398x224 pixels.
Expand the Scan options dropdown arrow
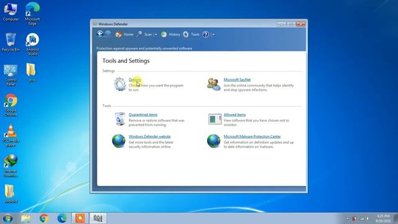point(156,35)
